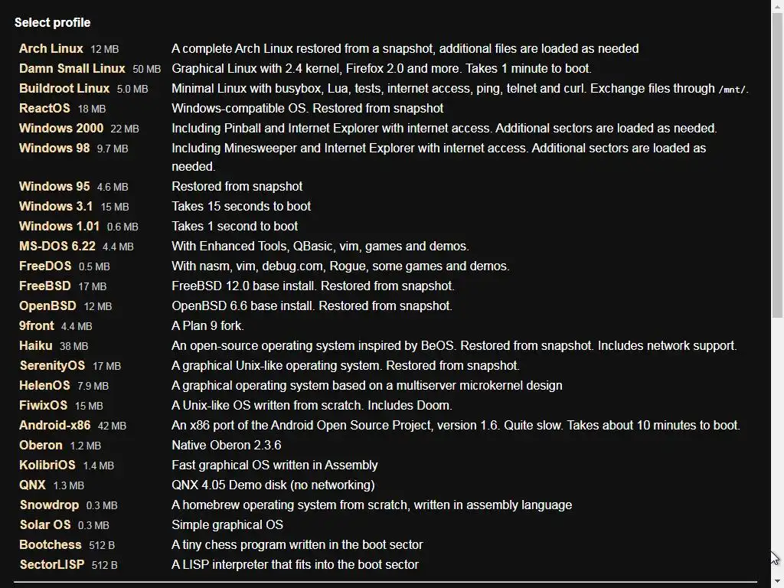Open the Arch Linux profile
Viewport: 784px width, 588px height.
click(51, 48)
